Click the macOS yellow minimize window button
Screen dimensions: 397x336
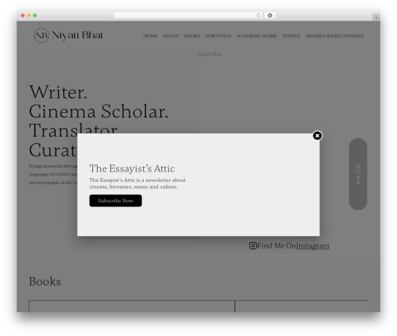click(29, 16)
